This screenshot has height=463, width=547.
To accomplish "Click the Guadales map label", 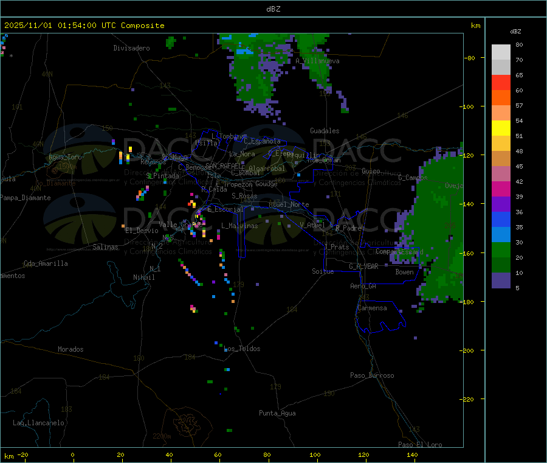I will click(325, 131).
